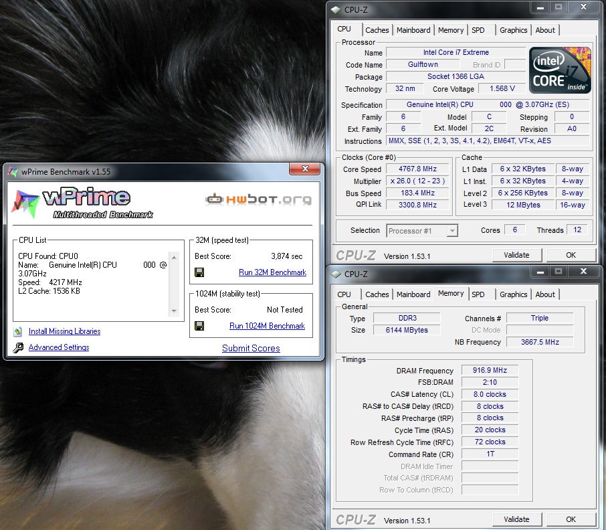Click Run 32M Benchmark link

pos(272,272)
